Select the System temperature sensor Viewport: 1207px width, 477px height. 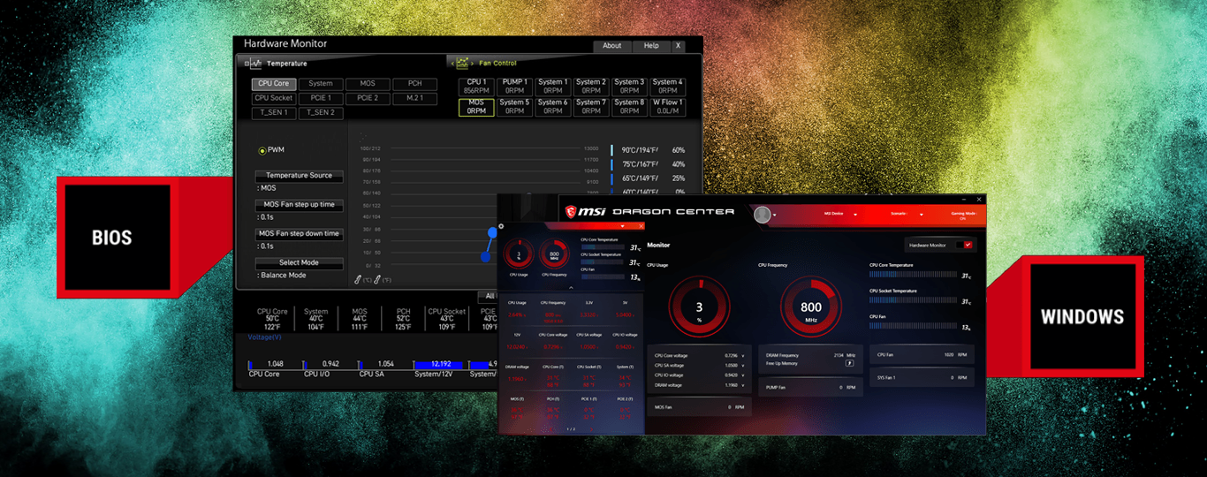click(x=321, y=84)
